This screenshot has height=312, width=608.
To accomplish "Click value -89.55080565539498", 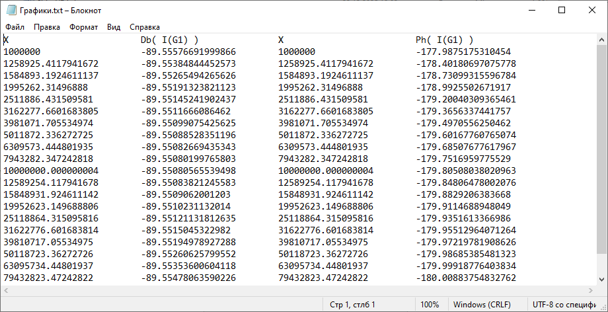I will click(188, 171).
